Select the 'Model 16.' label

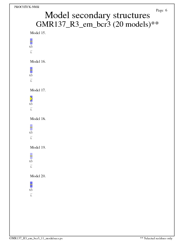click(38, 61)
